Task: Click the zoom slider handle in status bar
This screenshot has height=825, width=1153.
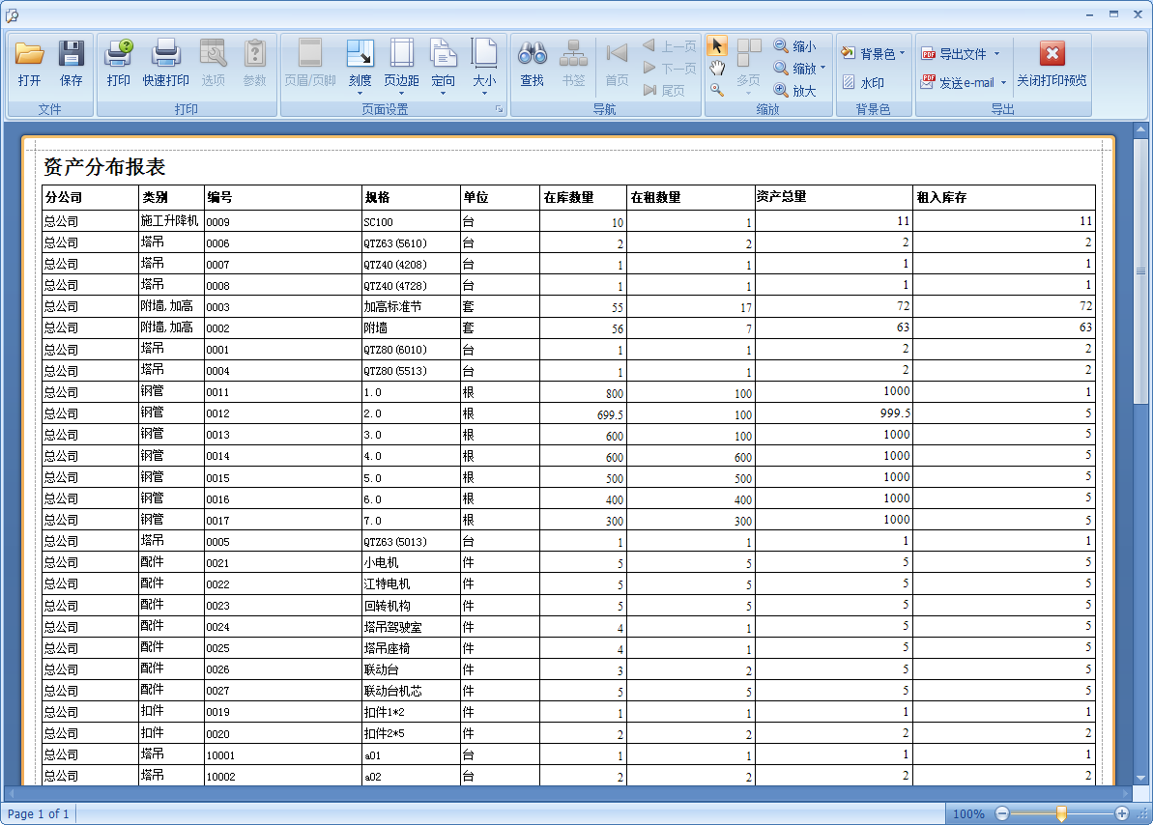Action: coord(1061,813)
